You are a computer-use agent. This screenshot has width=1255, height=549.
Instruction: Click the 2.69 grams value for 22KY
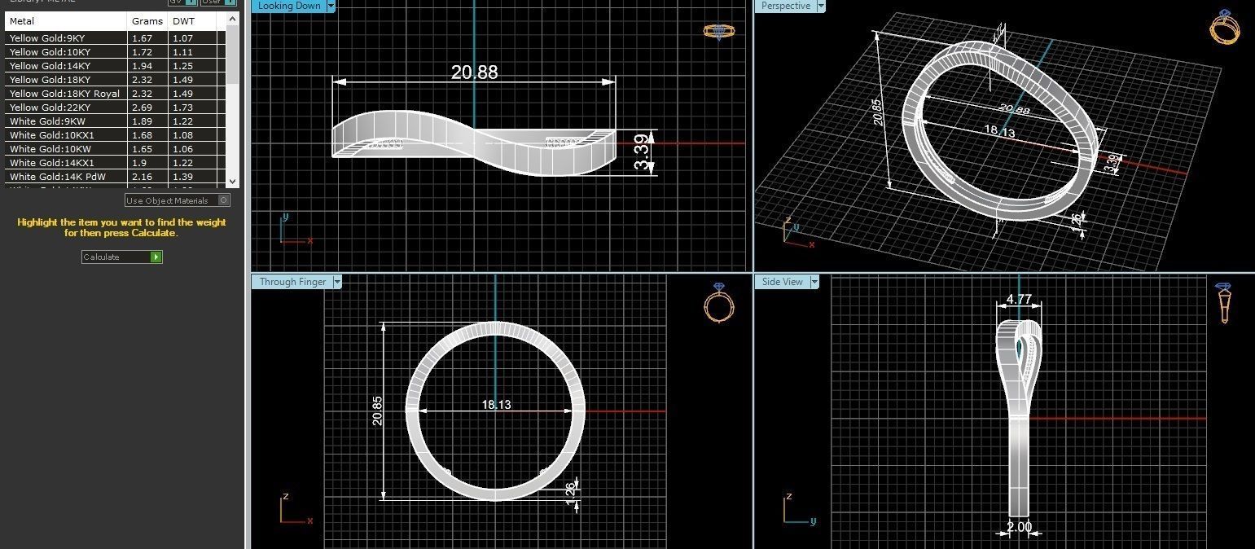(x=142, y=108)
